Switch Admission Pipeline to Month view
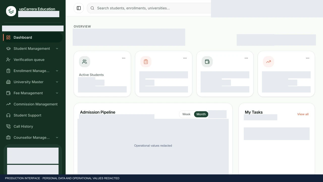 (201, 114)
